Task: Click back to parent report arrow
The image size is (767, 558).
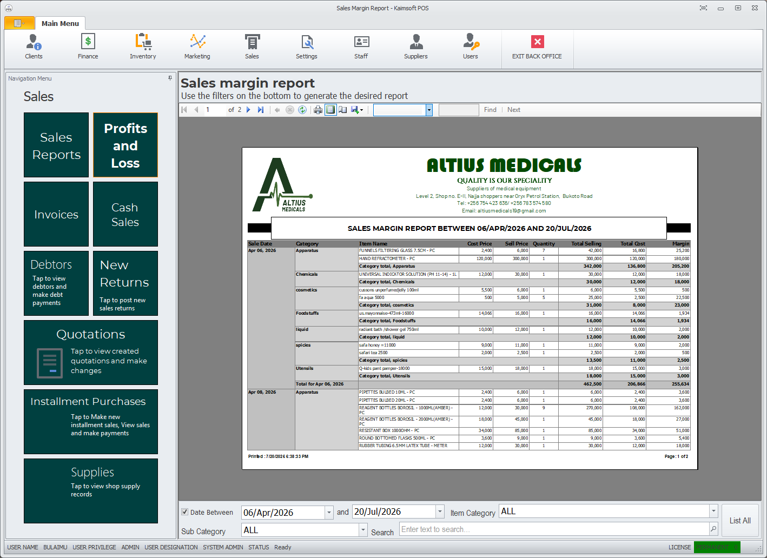Action: 277,110
